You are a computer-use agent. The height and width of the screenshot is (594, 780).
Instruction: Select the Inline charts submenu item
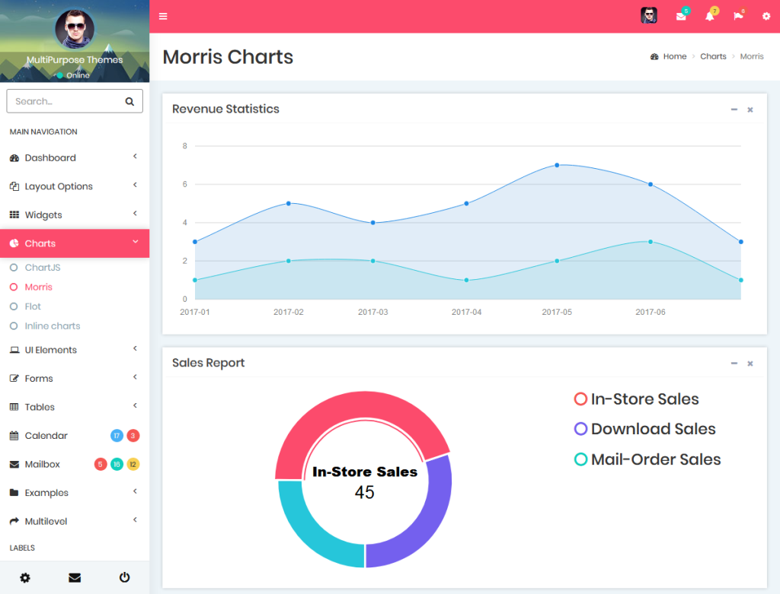[53, 326]
